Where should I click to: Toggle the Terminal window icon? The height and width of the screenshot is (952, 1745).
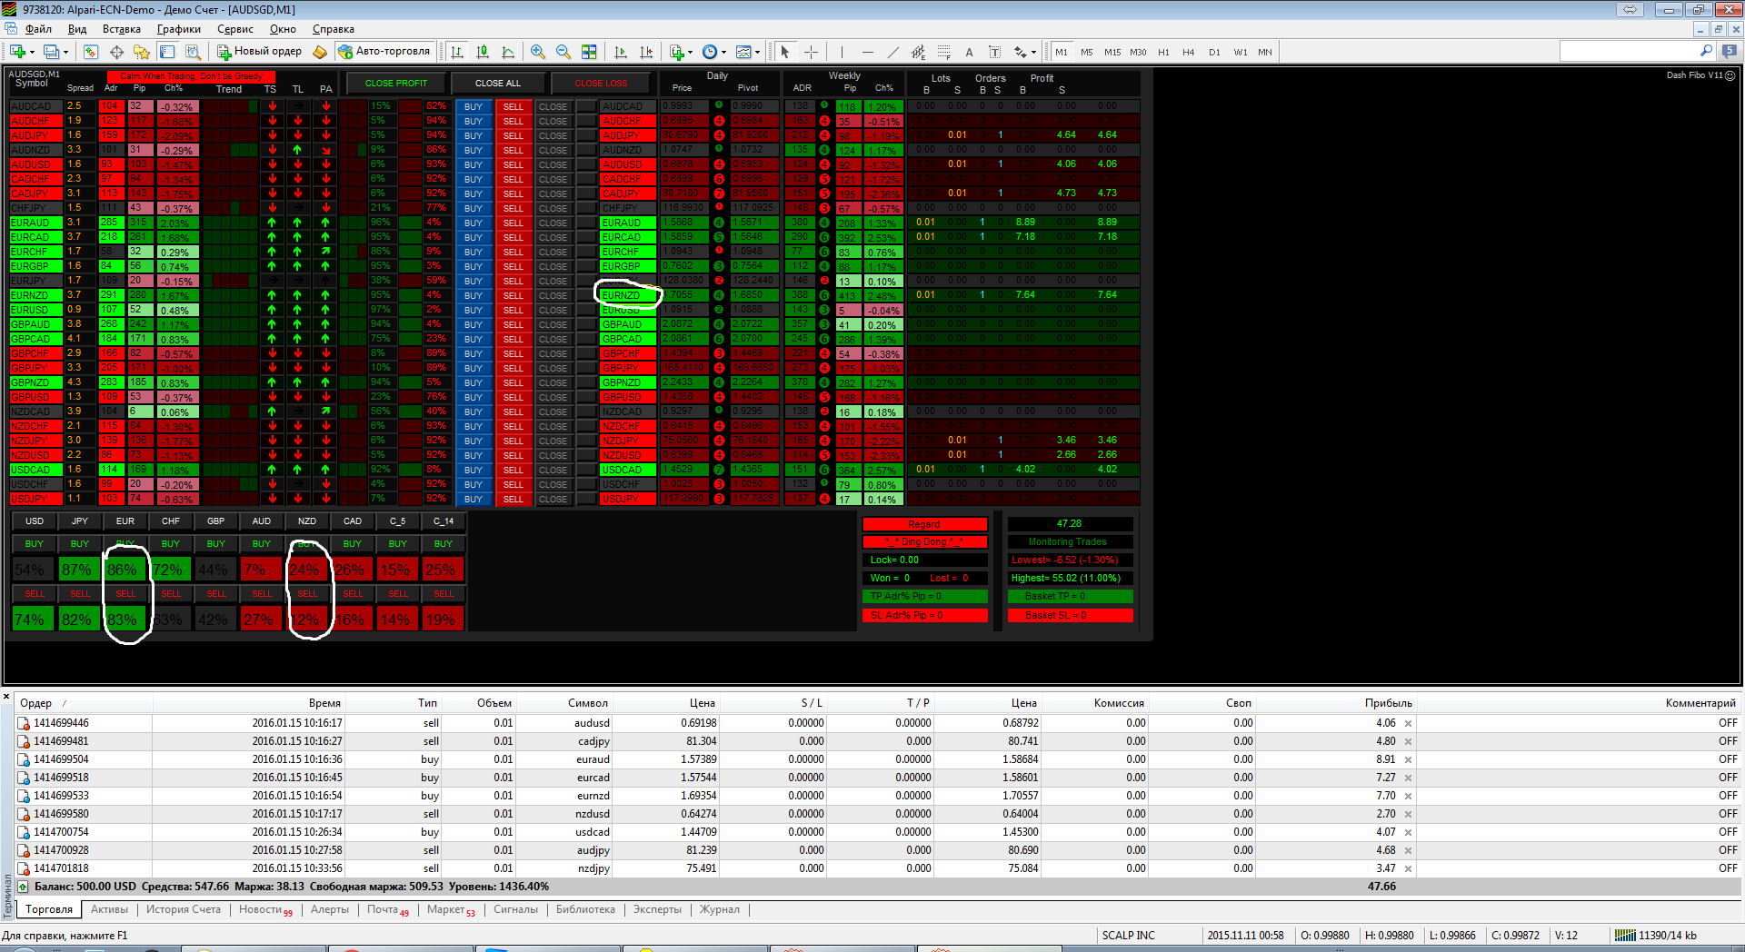166,52
